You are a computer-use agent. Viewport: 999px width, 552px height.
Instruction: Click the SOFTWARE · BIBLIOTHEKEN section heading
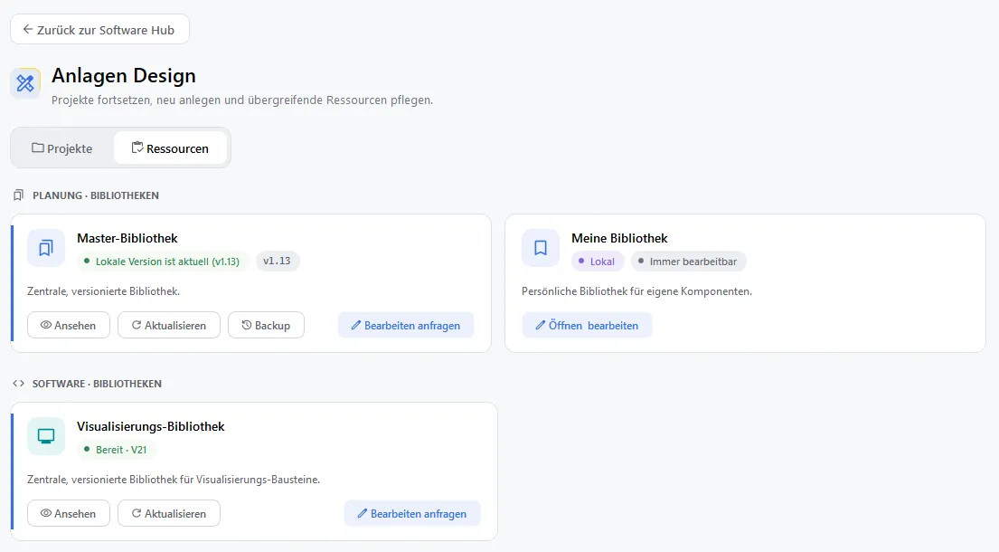tap(97, 383)
